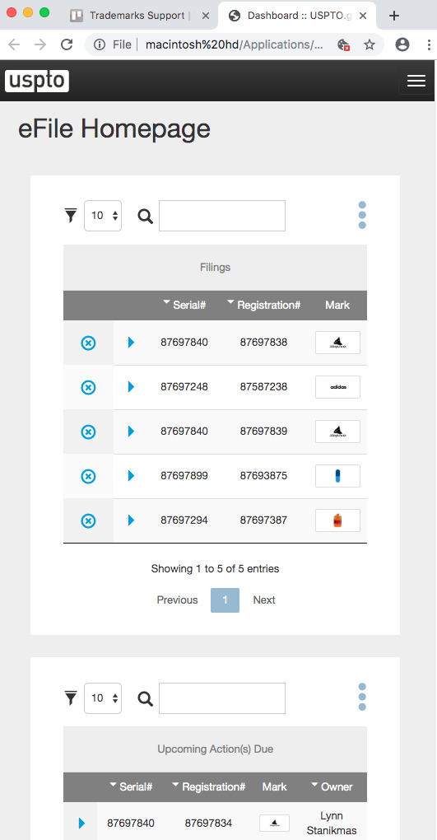Image resolution: width=437 pixels, height=840 pixels.
Task: Open the entries-per-page dropdown in Filings
Action: point(103,216)
